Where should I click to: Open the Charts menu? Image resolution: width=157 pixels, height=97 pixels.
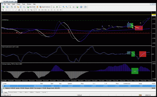pos(18,4)
